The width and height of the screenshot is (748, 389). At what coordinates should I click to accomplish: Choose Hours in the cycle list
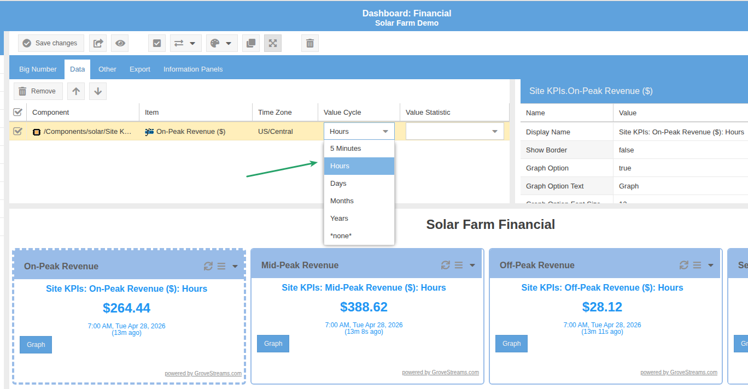[359, 166]
